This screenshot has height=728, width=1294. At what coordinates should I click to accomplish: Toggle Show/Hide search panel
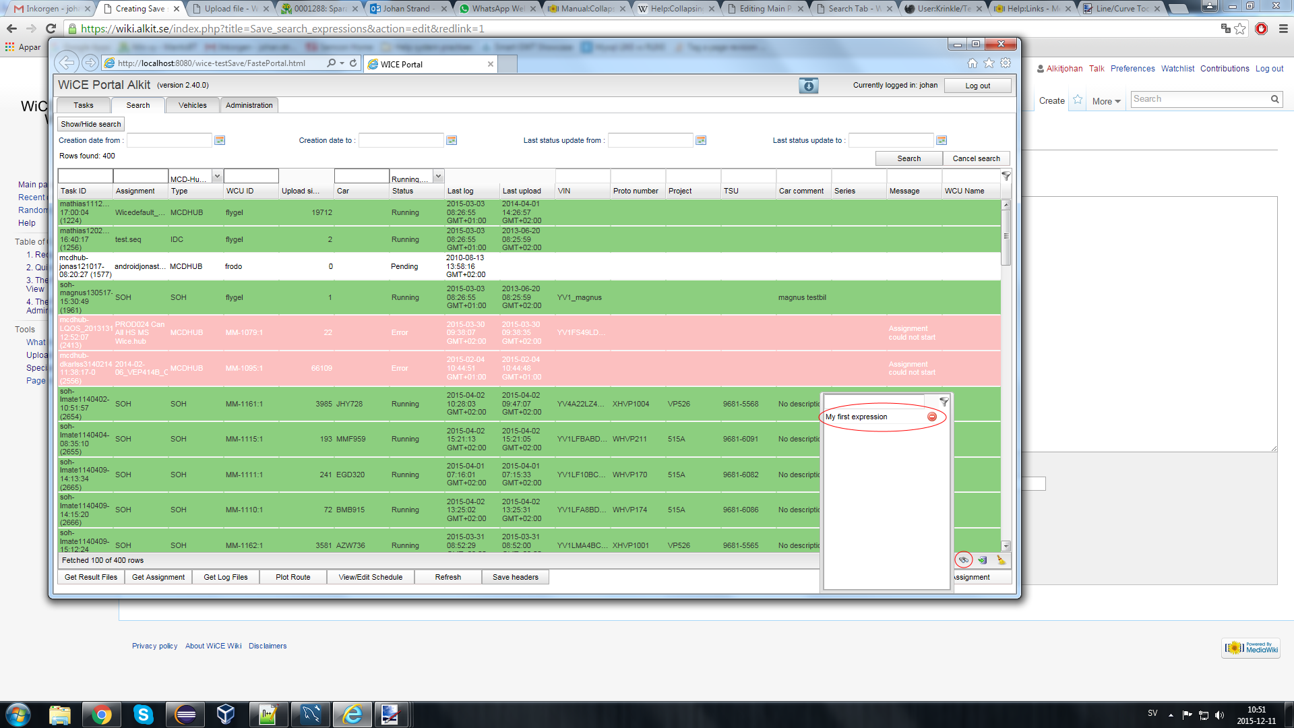point(91,124)
